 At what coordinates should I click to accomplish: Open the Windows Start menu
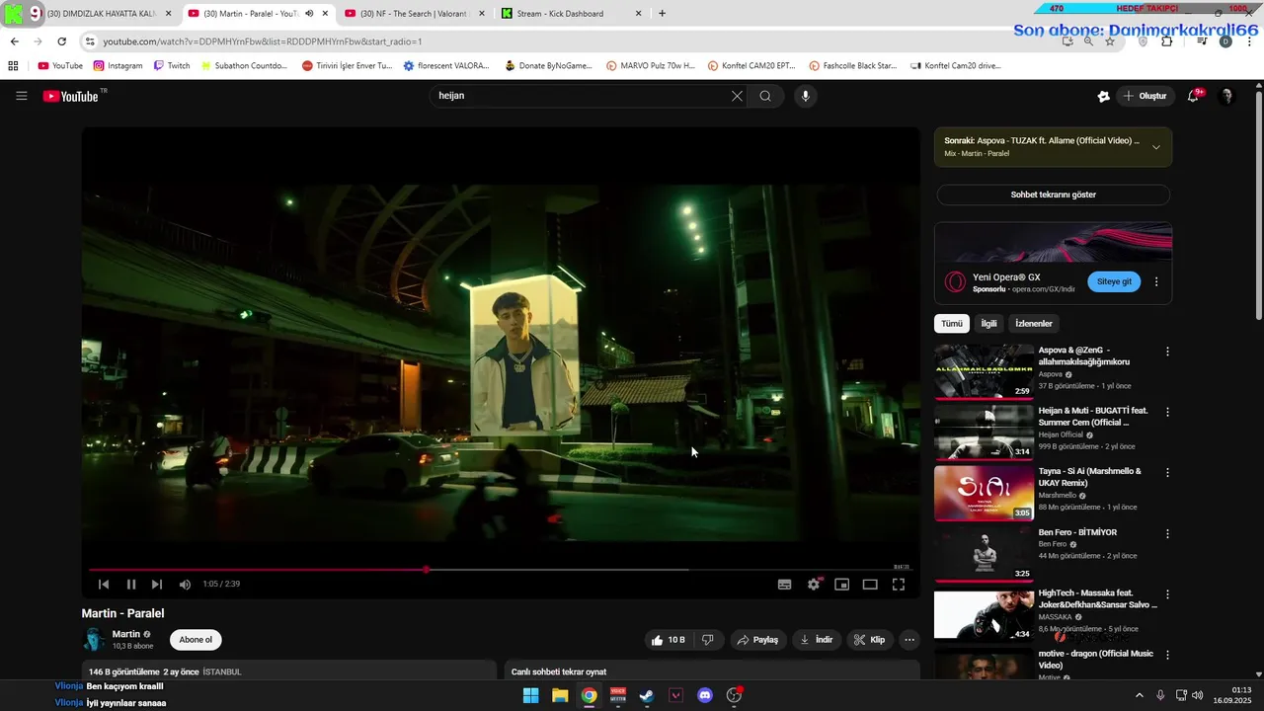(530, 695)
